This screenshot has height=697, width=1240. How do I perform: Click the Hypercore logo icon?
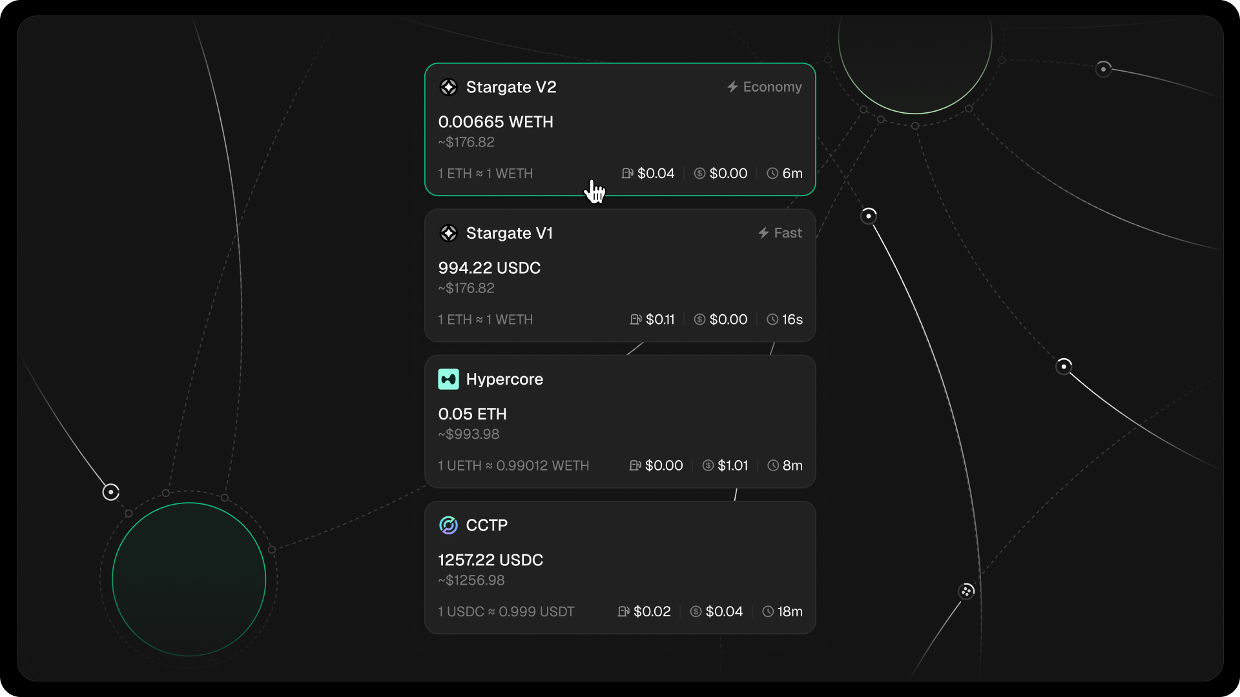coord(448,379)
